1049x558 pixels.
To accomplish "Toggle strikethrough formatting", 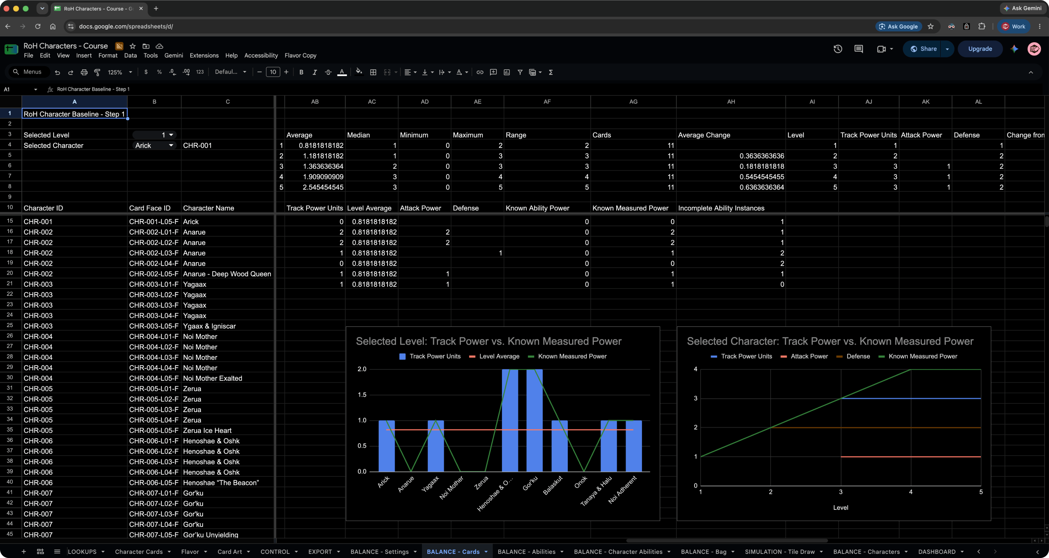I will (328, 72).
